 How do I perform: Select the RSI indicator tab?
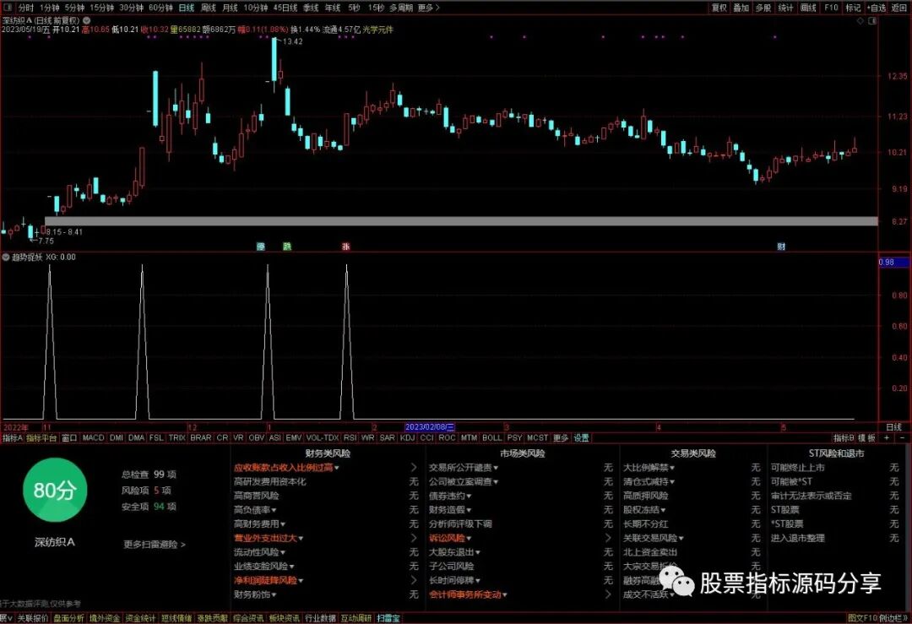[350, 437]
